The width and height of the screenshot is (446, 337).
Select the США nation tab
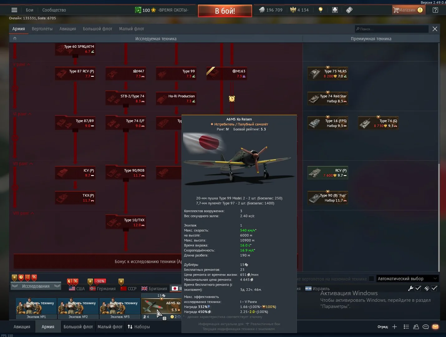point(77,289)
